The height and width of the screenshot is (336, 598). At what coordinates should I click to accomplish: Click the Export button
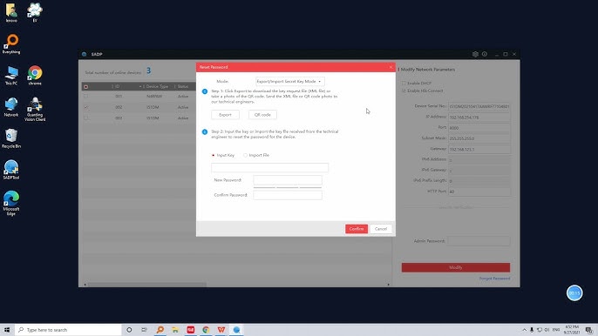pos(225,115)
